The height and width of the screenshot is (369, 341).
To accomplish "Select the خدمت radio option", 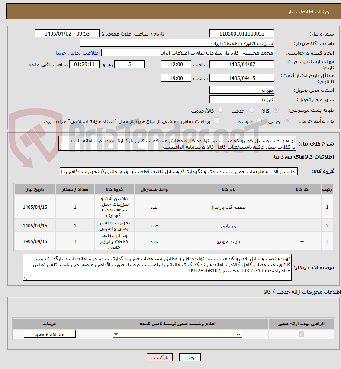I will (x=251, y=110).
